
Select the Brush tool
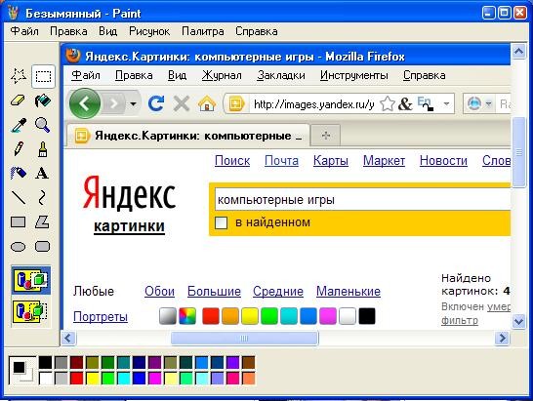point(43,149)
